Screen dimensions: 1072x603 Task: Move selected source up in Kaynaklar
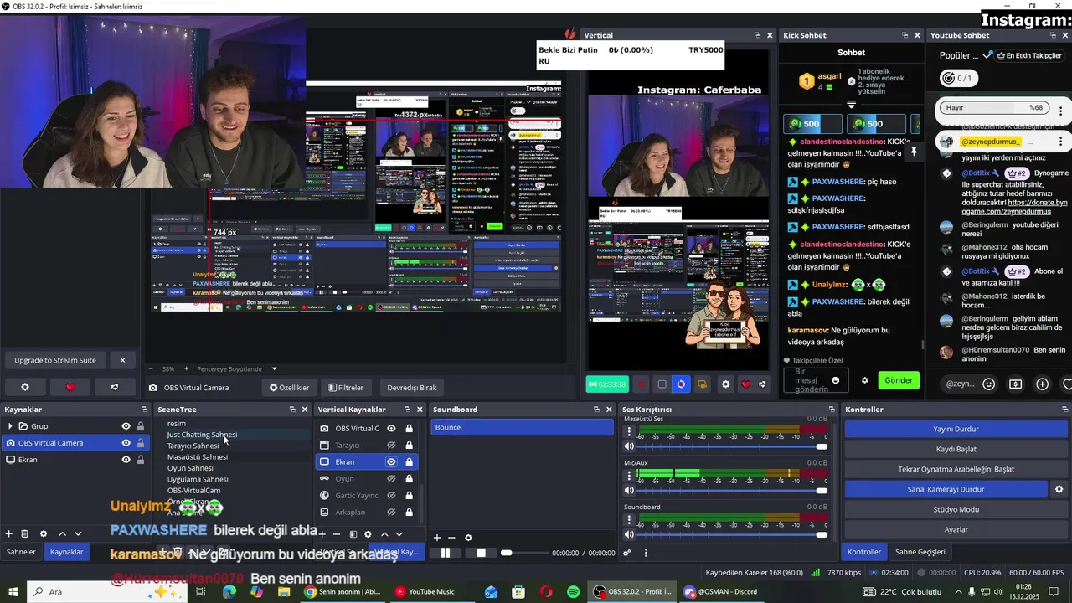(62, 533)
